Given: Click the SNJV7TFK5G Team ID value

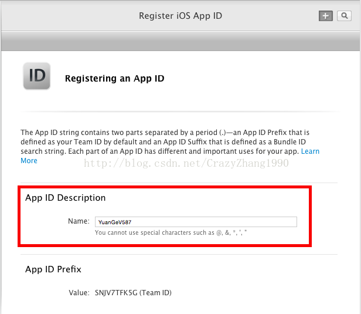Looking at the screenshot, I should 114,292.
